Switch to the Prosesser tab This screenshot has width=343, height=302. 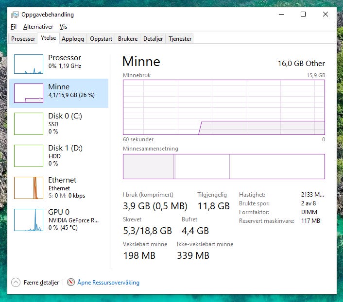(23, 39)
